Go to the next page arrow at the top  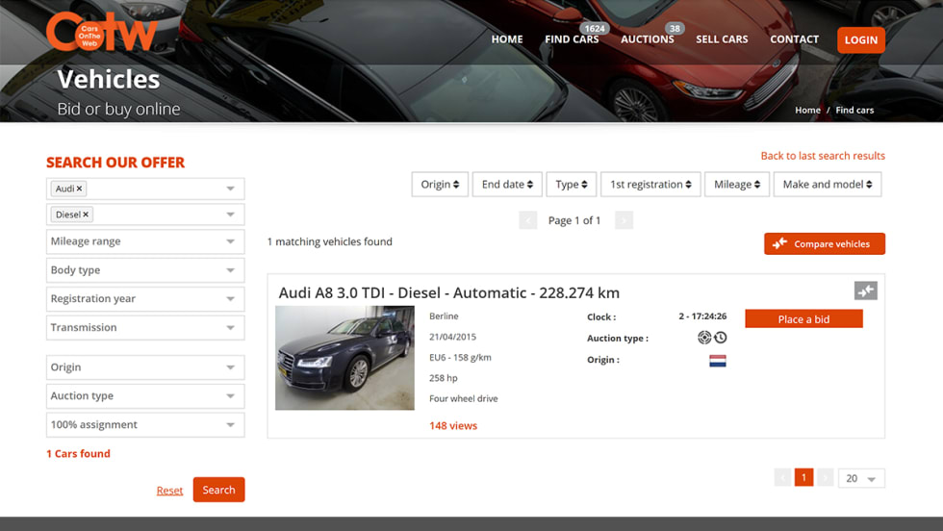pos(624,220)
